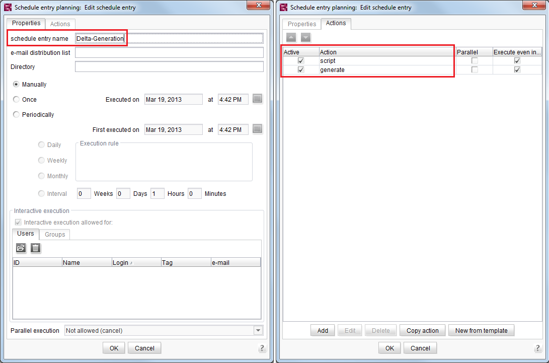The width and height of the screenshot is (549, 363).
Task: Open calendar picker for First executed on date
Action: coord(257,129)
